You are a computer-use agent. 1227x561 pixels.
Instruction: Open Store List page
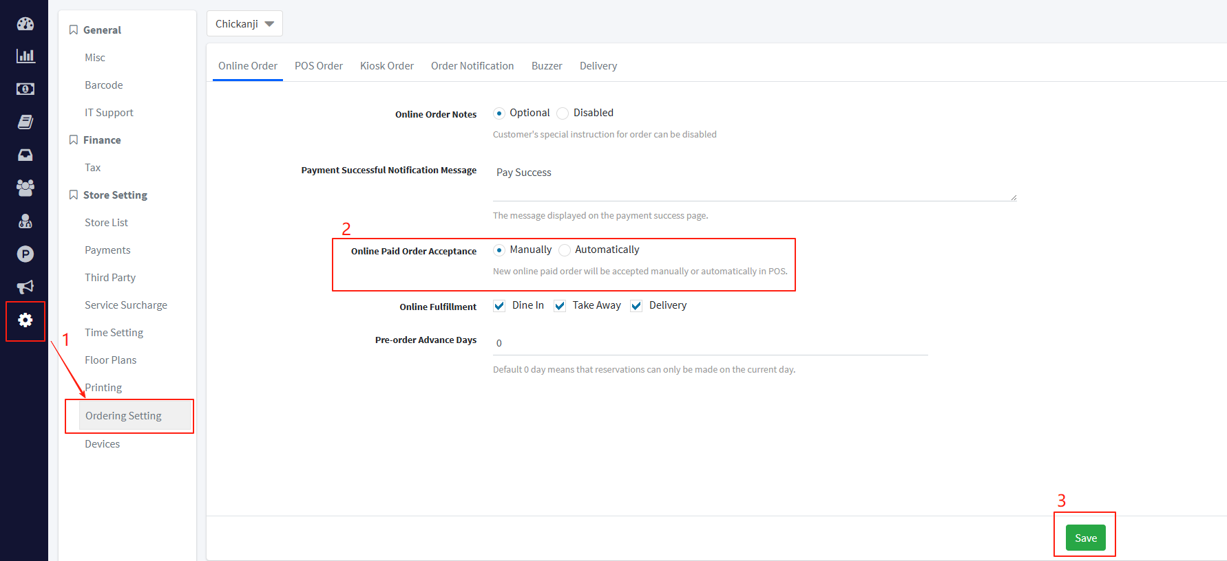(107, 222)
